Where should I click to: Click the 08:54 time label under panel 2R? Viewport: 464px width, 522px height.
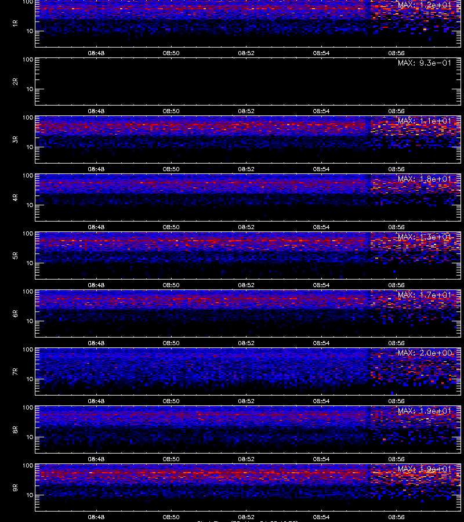click(x=321, y=111)
